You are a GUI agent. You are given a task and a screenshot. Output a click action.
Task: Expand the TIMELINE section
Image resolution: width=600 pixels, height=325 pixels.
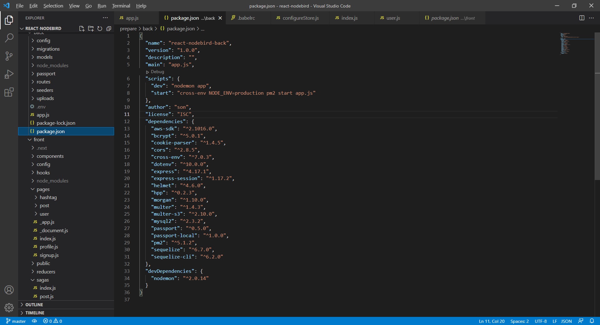(x=35, y=313)
